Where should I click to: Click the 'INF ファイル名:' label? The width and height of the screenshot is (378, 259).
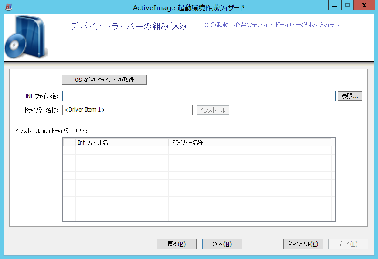[42, 96]
